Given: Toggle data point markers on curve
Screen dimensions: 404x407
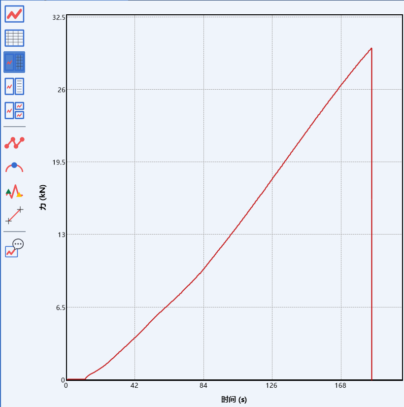Looking at the screenshot, I should tap(14, 143).
